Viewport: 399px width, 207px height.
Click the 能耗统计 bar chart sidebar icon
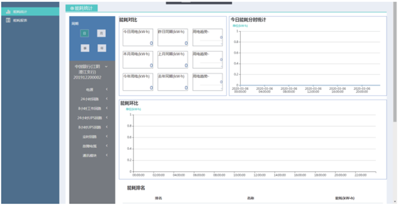pyautogui.click(x=8, y=10)
